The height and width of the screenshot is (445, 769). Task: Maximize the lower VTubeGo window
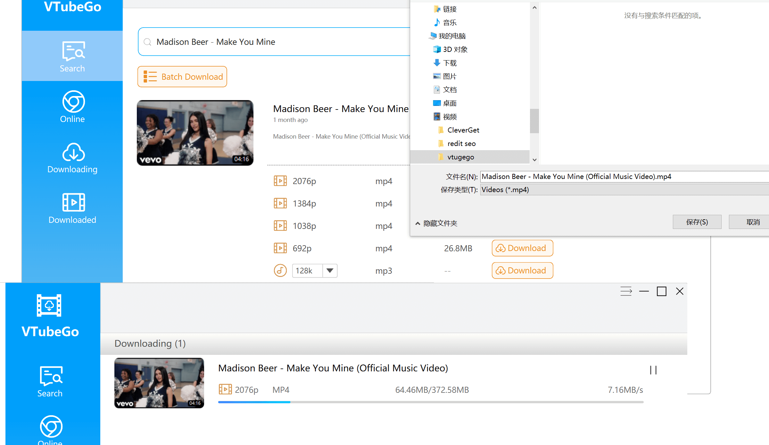click(x=662, y=291)
